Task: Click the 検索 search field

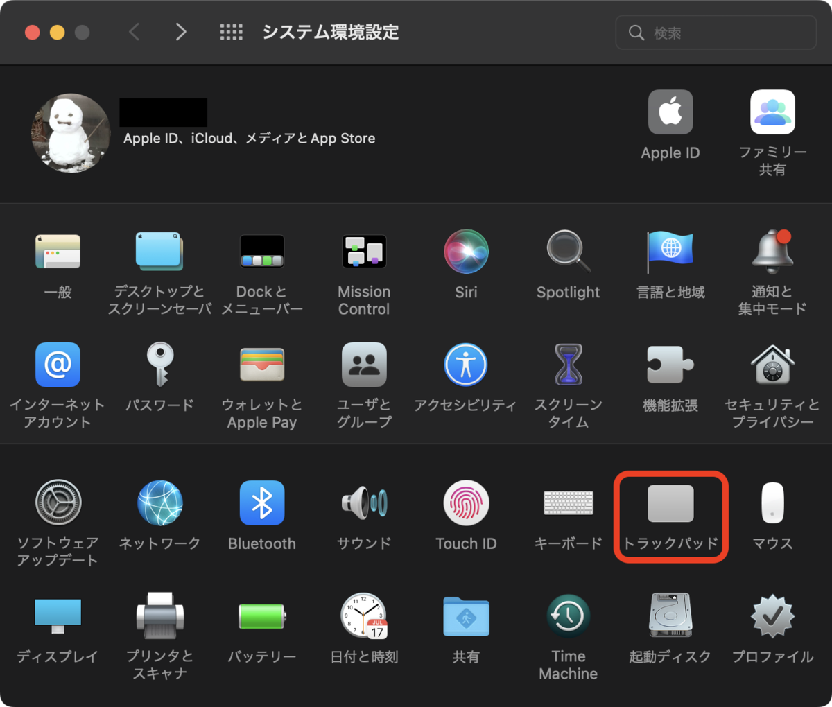Action: 716,33
